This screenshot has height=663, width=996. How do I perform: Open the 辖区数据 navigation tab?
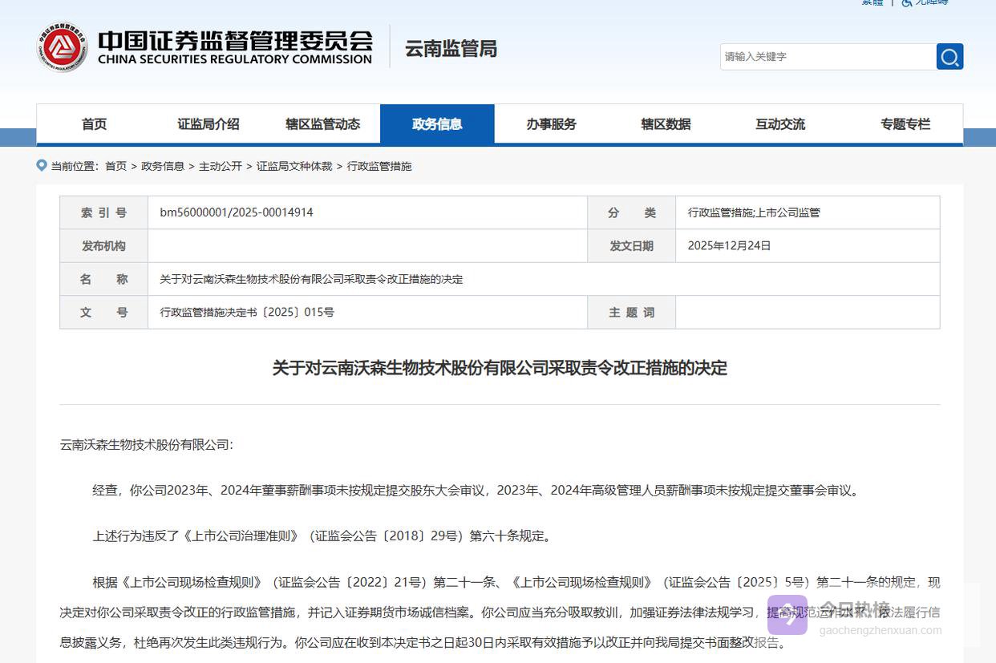pyautogui.click(x=666, y=124)
